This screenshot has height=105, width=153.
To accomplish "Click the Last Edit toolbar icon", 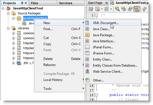I will tap(91, 9).
